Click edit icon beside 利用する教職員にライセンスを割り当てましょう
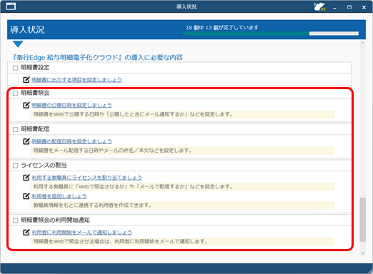Image resolution: width=373 pixels, height=274 pixels. (26, 178)
